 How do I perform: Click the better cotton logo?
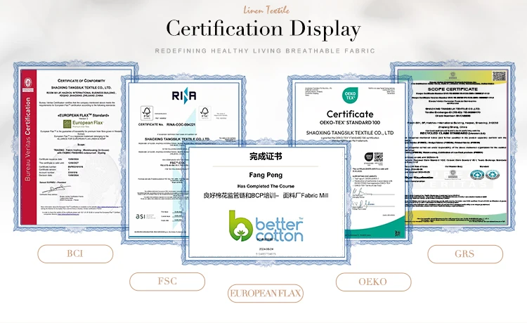click(x=266, y=226)
